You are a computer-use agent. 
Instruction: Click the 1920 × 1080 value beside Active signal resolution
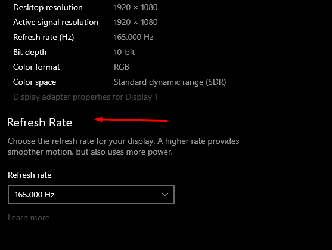(x=135, y=22)
